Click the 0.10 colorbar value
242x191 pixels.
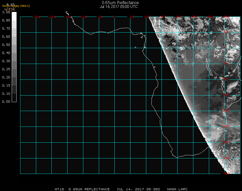point(6,94)
